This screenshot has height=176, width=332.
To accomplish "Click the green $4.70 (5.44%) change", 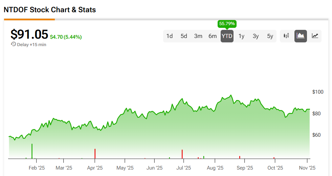I will click(66, 37).
